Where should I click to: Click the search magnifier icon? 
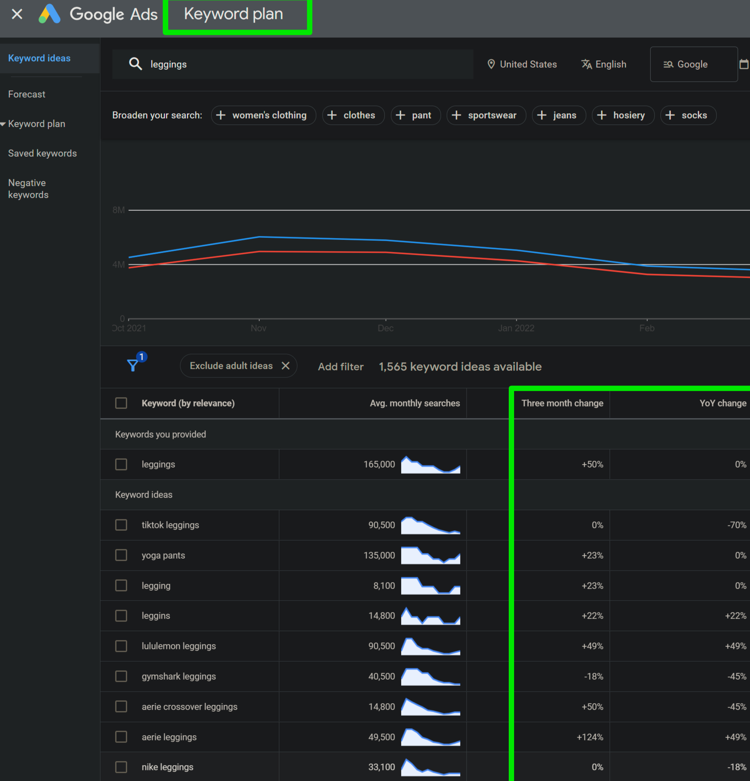[135, 64]
